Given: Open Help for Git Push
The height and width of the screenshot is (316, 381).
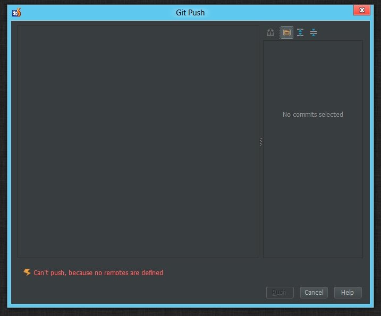Looking at the screenshot, I should point(348,292).
